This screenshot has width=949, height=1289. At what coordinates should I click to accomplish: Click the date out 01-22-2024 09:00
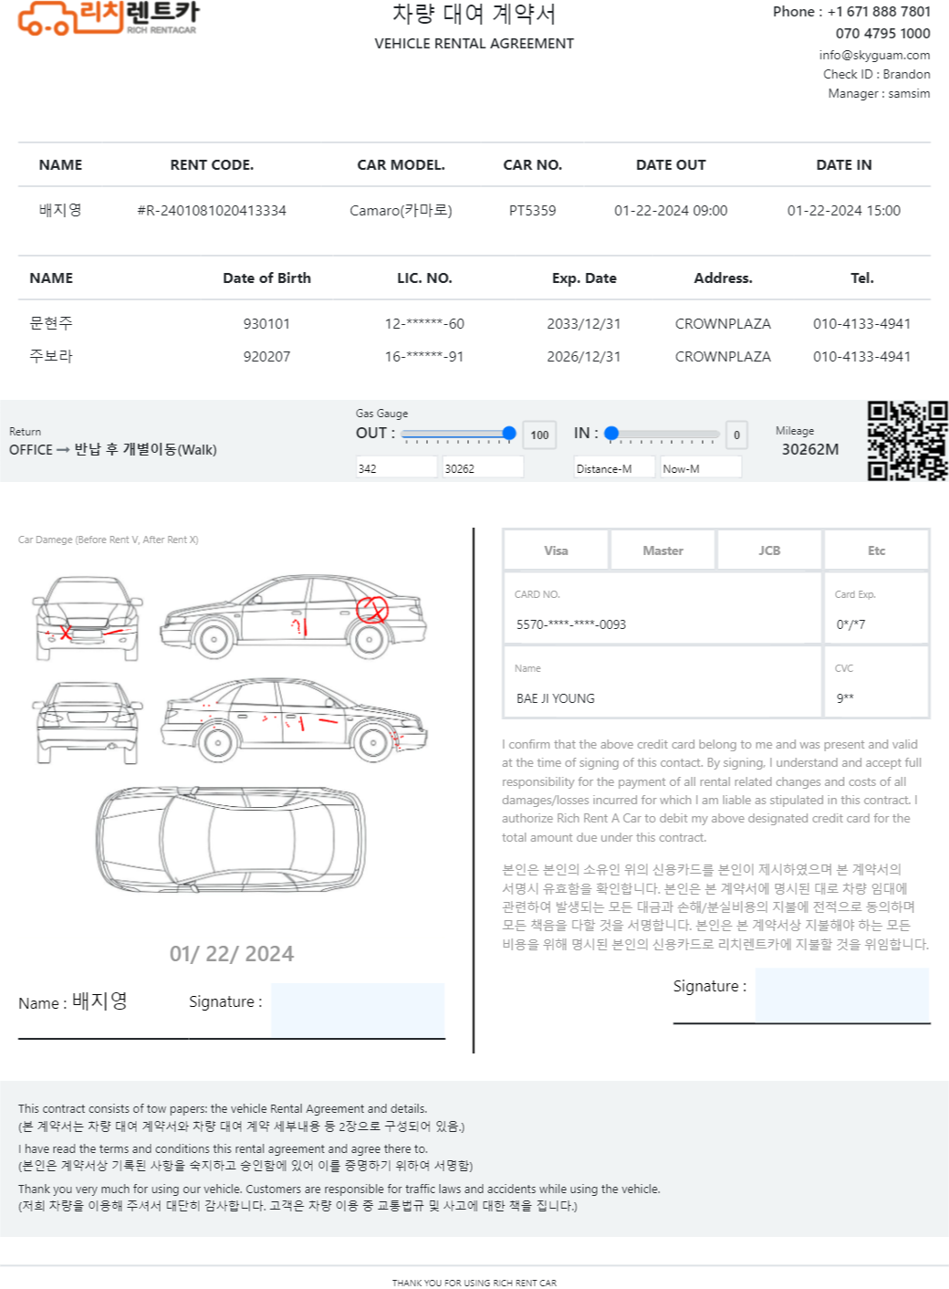671,211
